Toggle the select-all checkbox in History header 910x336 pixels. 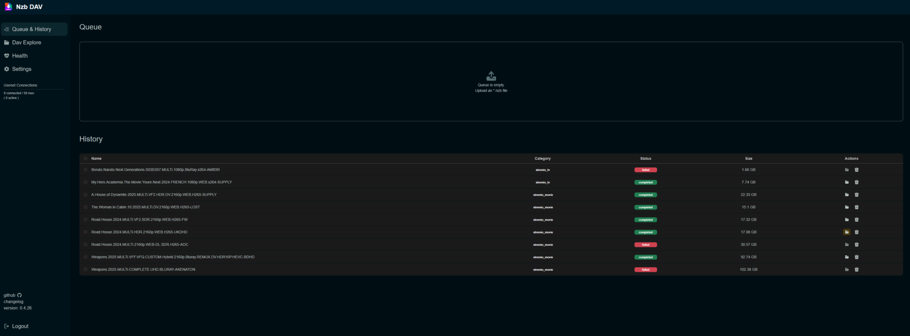(85, 158)
